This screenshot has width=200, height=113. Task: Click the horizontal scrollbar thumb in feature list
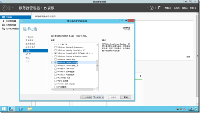click(x=73, y=90)
